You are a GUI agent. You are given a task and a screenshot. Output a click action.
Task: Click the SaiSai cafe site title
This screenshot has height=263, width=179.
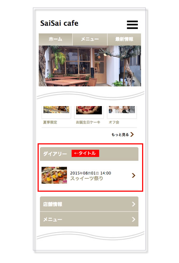coord(59,23)
